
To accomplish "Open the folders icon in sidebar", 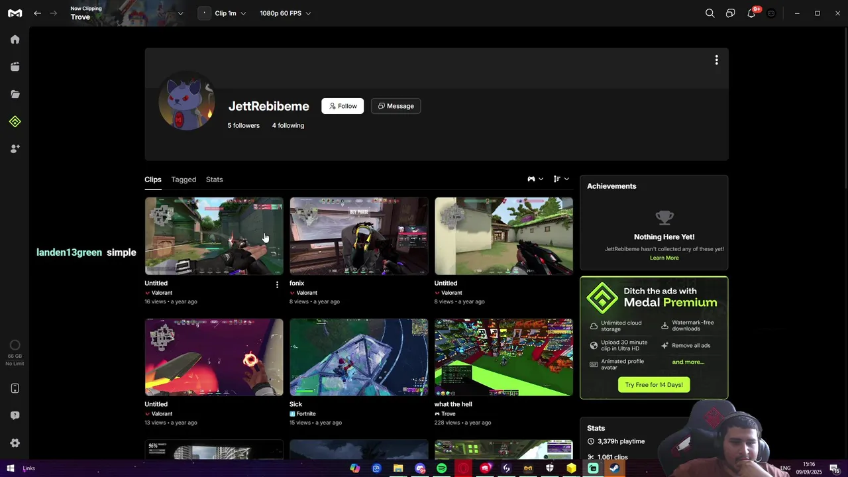I will [15, 94].
